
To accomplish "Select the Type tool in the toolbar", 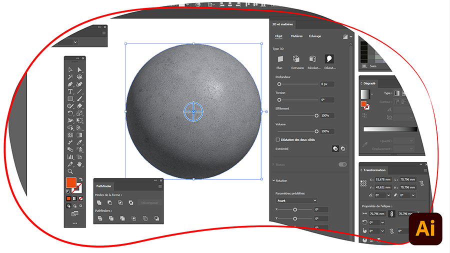I will pos(70,92).
